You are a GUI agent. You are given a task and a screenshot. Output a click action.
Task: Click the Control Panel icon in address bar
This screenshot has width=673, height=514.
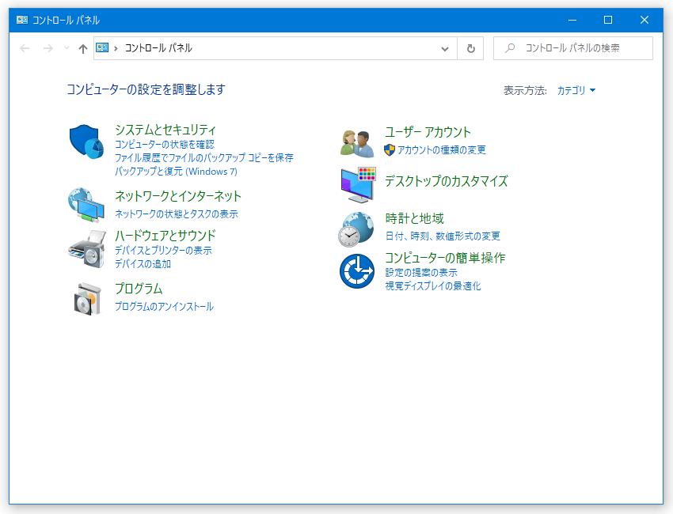tap(102, 47)
